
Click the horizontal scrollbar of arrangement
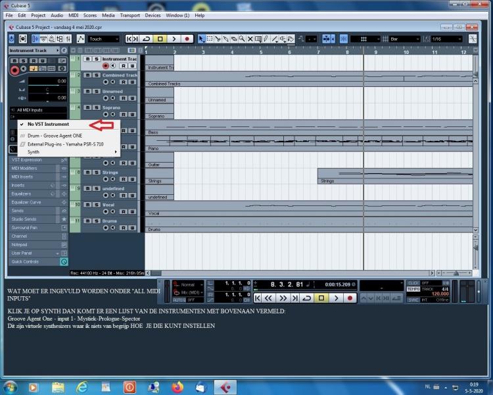click(290, 273)
